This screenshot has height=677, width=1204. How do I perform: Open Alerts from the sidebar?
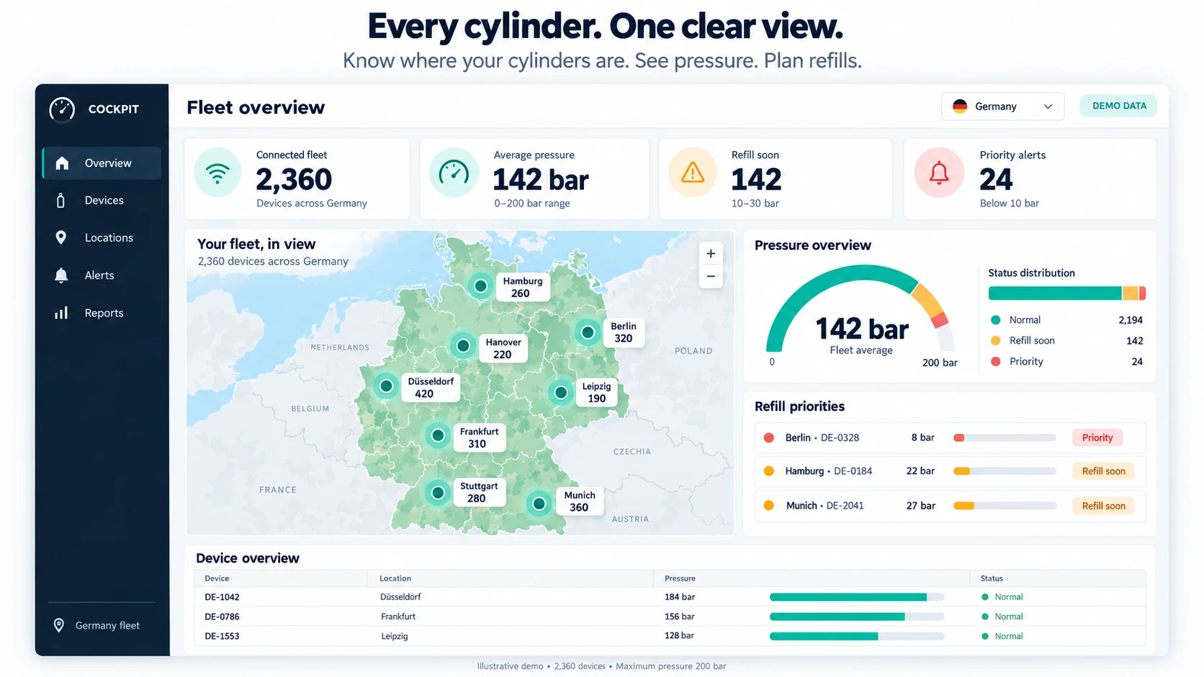(x=102, y=276)
